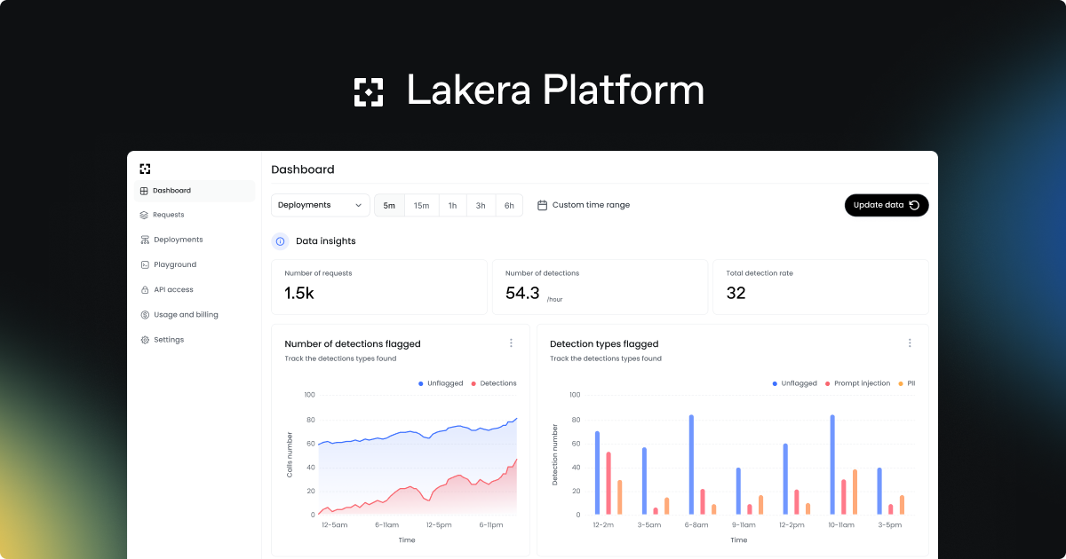
Task: Select the 1h time range
Action: [452, 206]
